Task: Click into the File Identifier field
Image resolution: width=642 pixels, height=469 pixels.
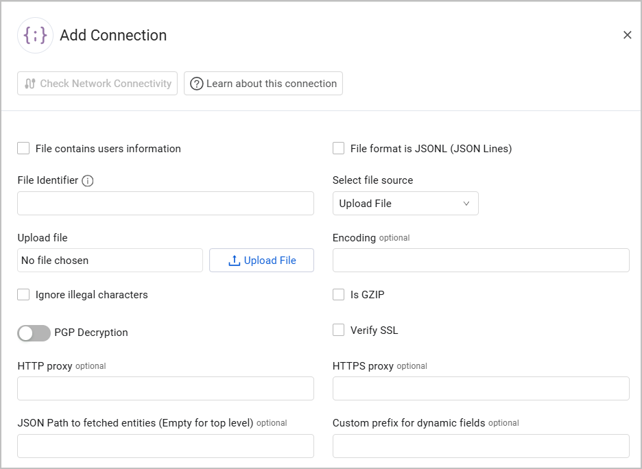Action: pyautogui.click(x=165, y=204)
